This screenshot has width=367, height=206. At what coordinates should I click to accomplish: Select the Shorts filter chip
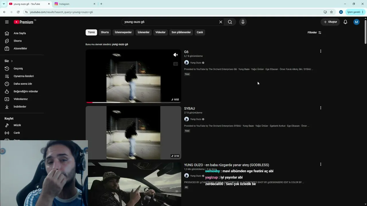click(x=105, y=32)
